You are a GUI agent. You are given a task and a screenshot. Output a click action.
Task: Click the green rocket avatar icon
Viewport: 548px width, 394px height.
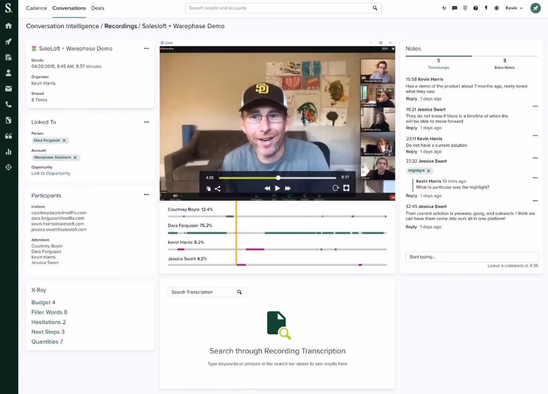tap(535, 8)
